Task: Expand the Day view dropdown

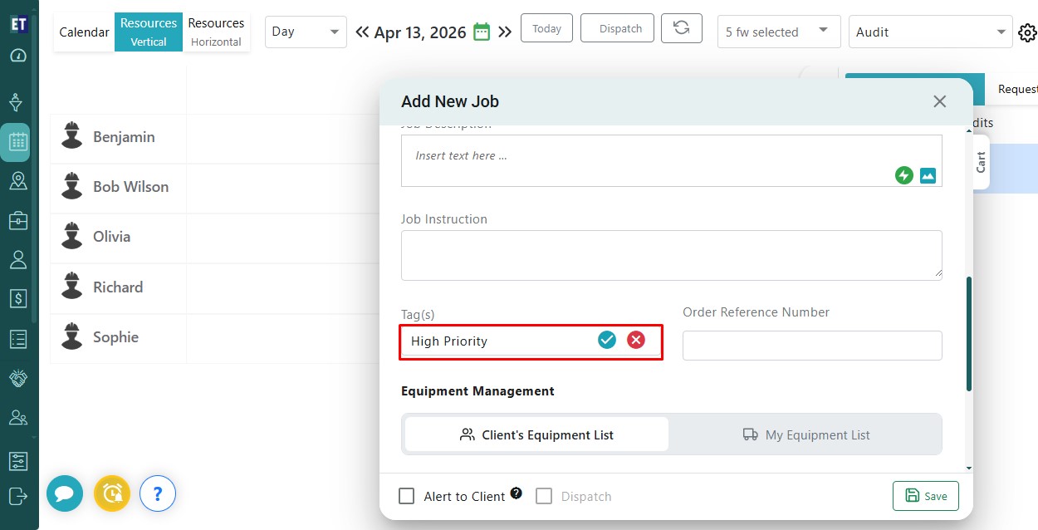Action: pos(306,32)
